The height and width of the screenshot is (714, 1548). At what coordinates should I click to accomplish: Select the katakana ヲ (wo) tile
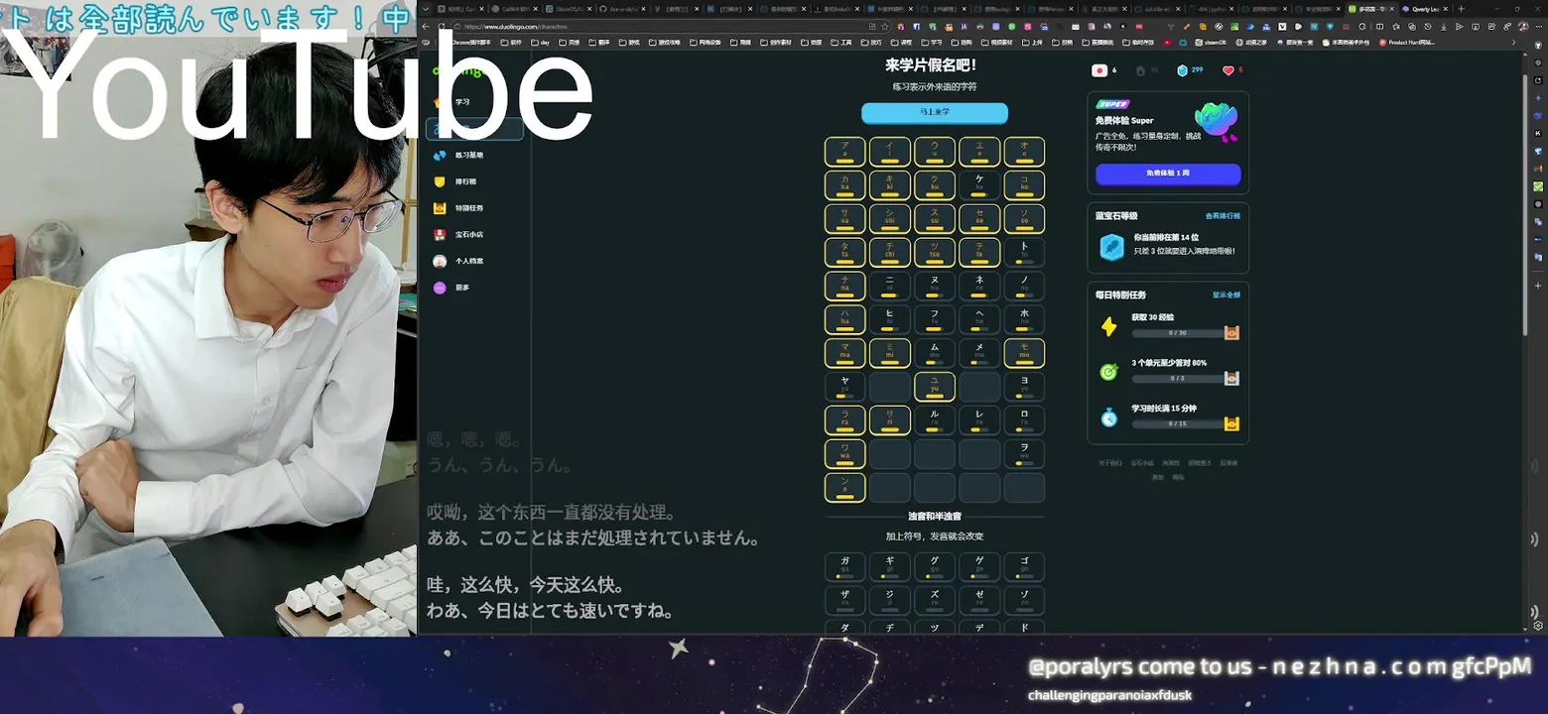point(1024,453)
